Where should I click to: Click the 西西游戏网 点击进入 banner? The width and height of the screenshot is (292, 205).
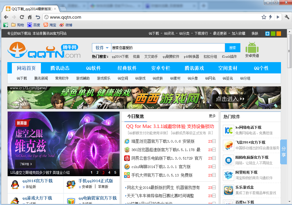(144, 98)
